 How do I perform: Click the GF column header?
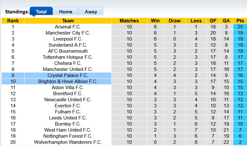tap(213, 21)
